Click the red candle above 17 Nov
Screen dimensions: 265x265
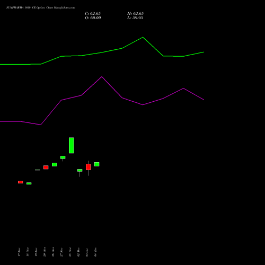click(21, 182)
